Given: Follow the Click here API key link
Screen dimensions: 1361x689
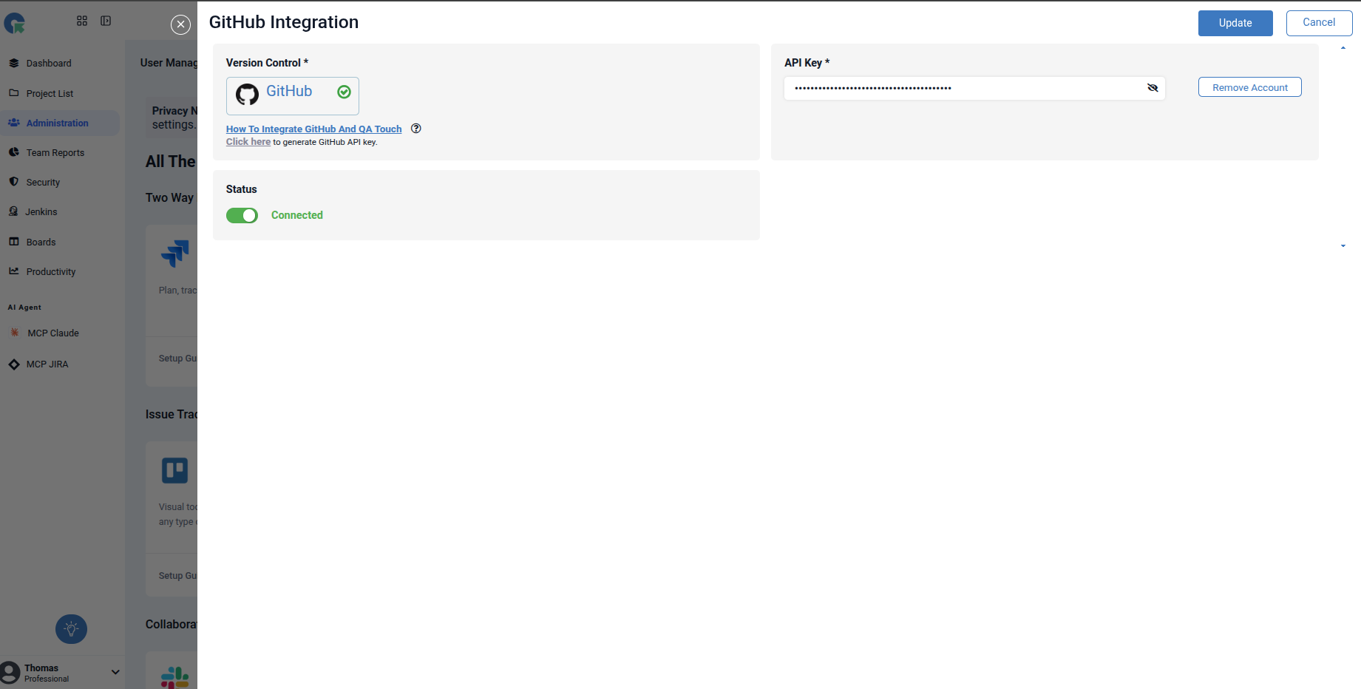Looking at the screenshot, I should [248, 142].
